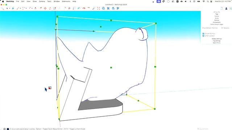Open the View menu

(x=28, y=1)
